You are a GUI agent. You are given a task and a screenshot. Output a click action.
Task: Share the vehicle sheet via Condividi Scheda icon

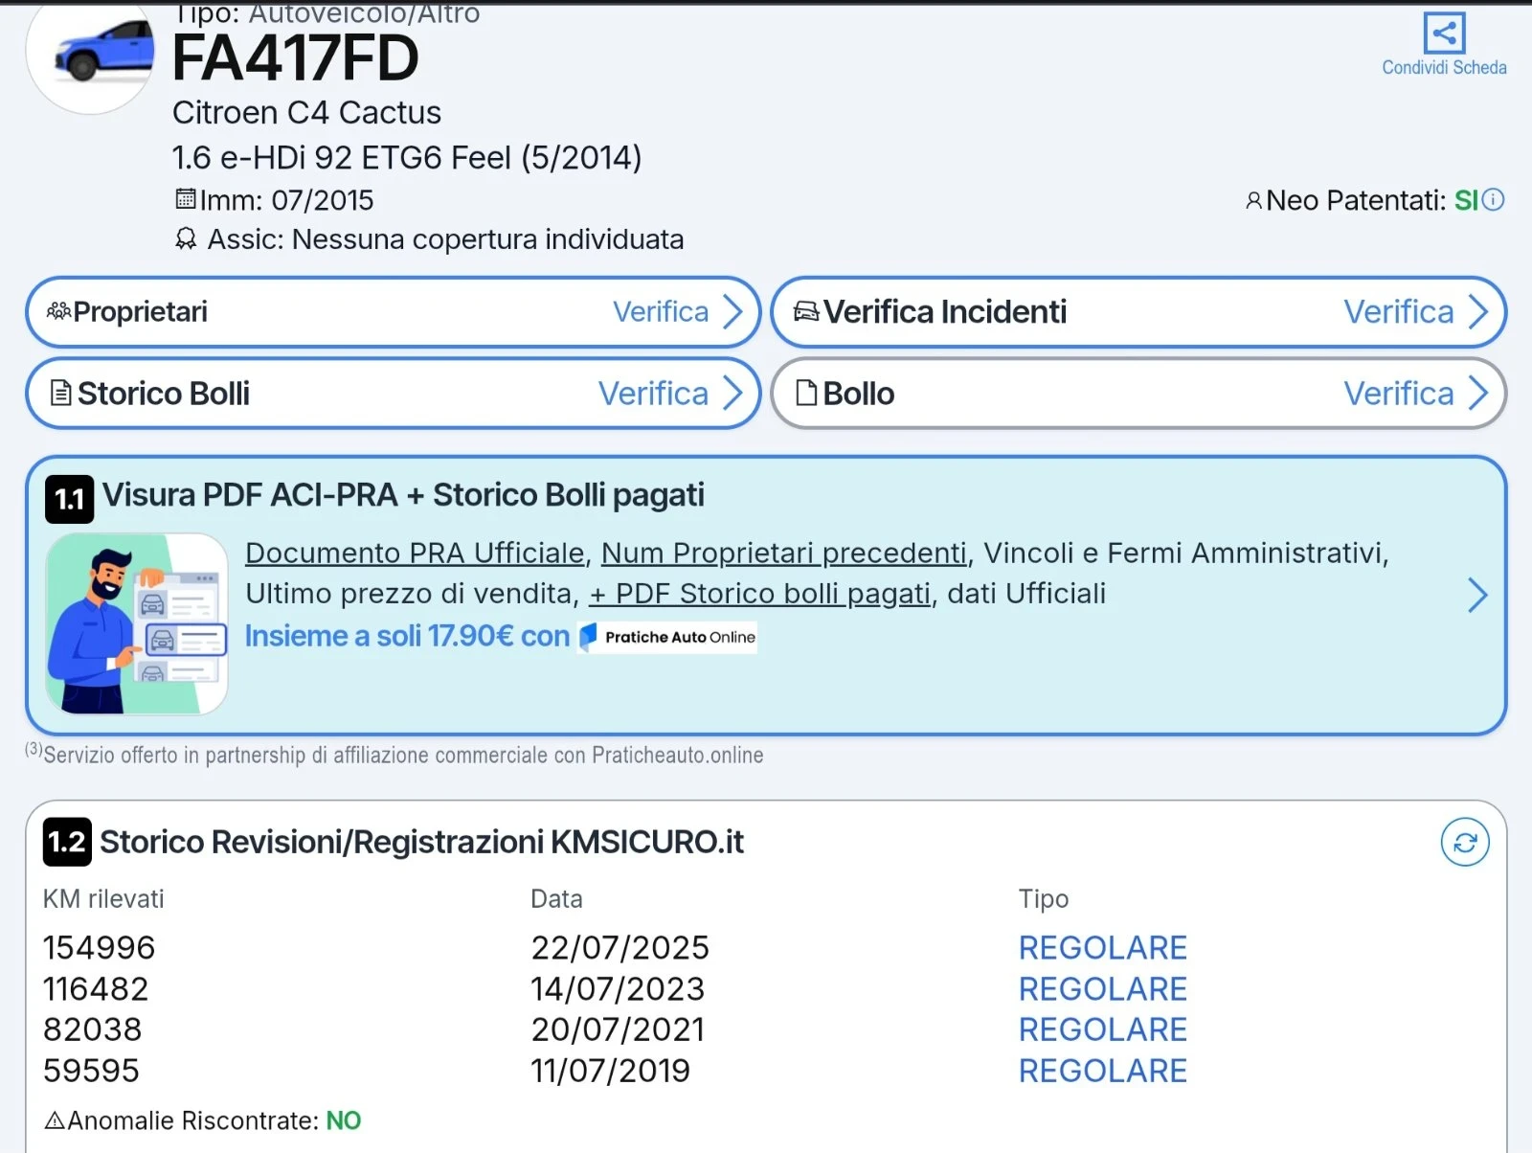tap(1444, 33)
